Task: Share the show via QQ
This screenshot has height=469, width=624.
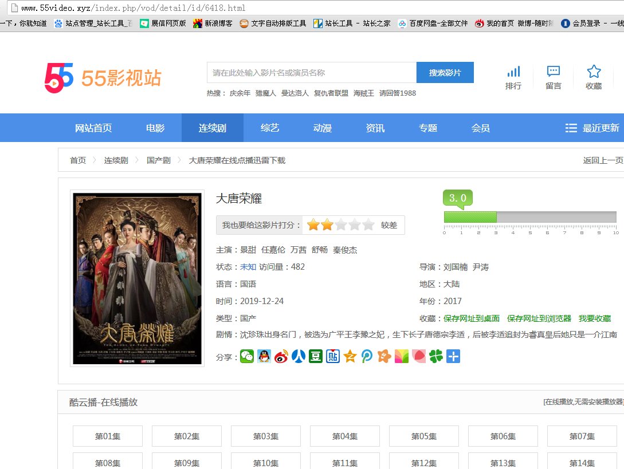Action: click(x=264, y=356)
